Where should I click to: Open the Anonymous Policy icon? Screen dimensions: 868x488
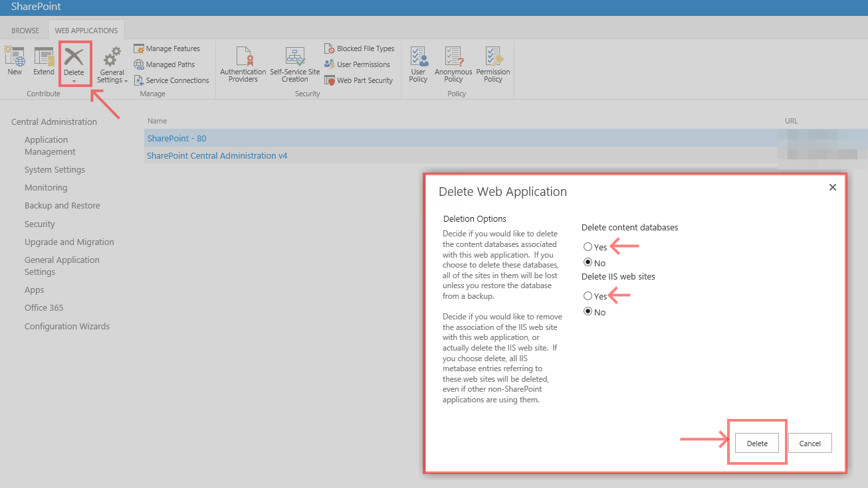(453, 56)
